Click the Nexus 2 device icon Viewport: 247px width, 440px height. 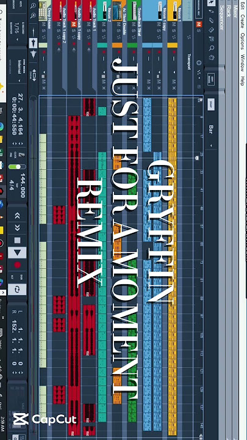[x=105, y=11]
